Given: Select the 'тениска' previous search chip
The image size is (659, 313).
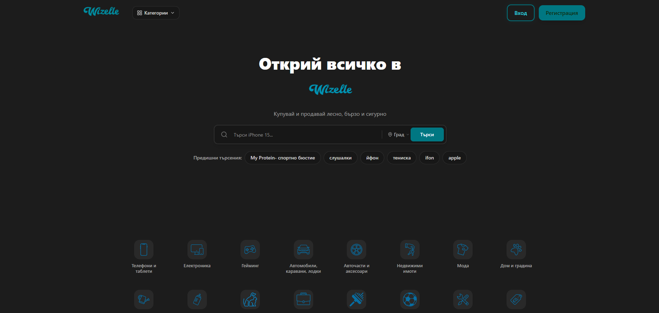Looking at the screenshot, I should point(402,158).
